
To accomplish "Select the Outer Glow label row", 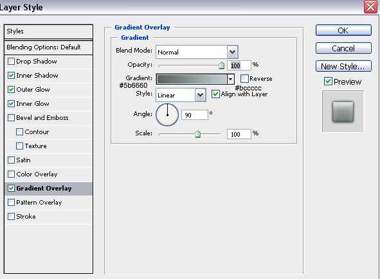I will pos(48,89).
